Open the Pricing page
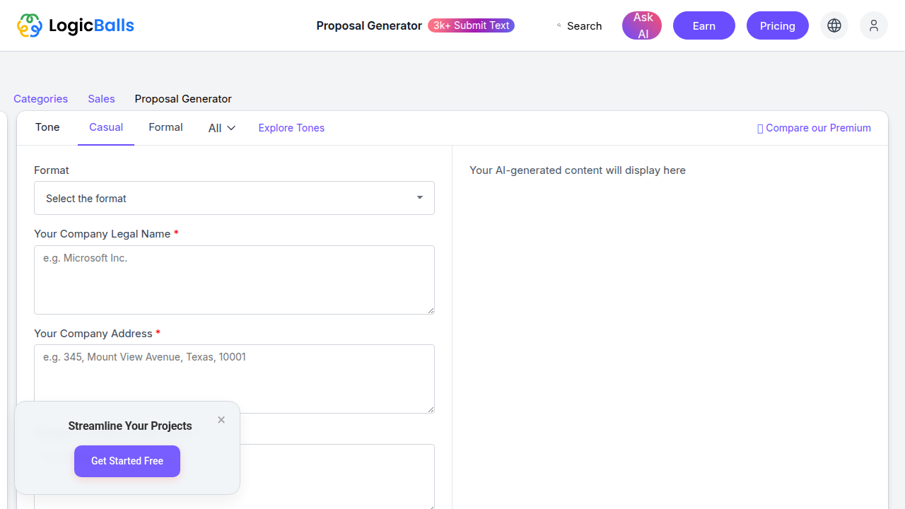Viewport: 905px width, 509px height. (x=778, y=25)
